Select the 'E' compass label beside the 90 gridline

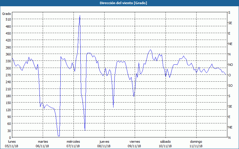(x=229, y=117)
